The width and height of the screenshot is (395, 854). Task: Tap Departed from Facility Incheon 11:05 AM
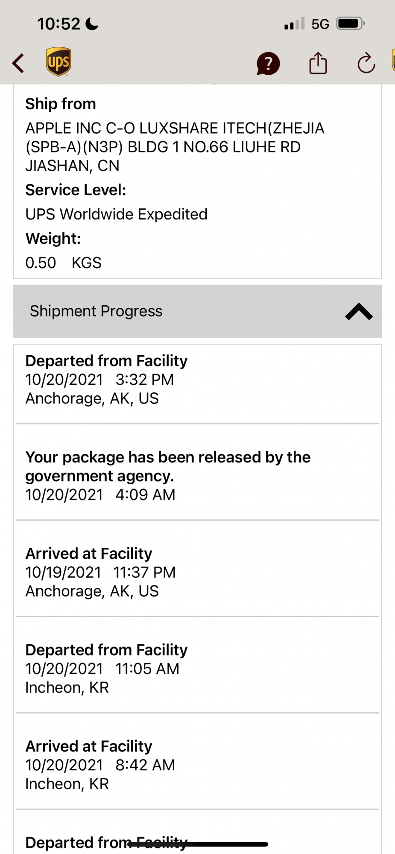coord(106,669)
